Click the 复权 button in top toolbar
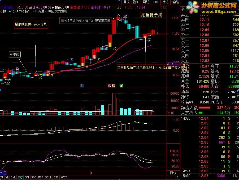Image resolution: width=239 pixels, height=180 pixels. tap(126, 2)
